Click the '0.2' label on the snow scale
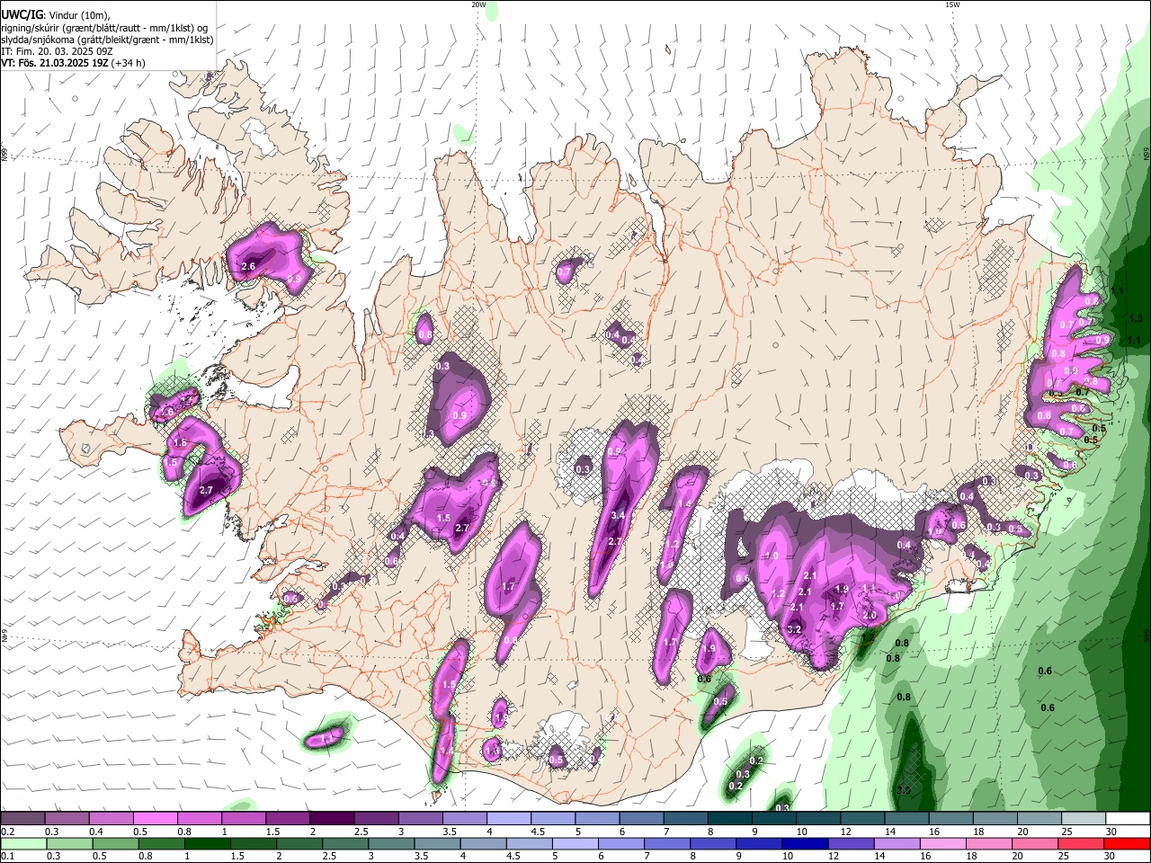This screenshot has height=863, width=1151. (6, 832)
